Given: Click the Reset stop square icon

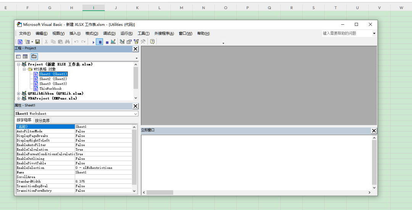Looking at the screenshot, I should pyautogui.click(x=107, y=42).
